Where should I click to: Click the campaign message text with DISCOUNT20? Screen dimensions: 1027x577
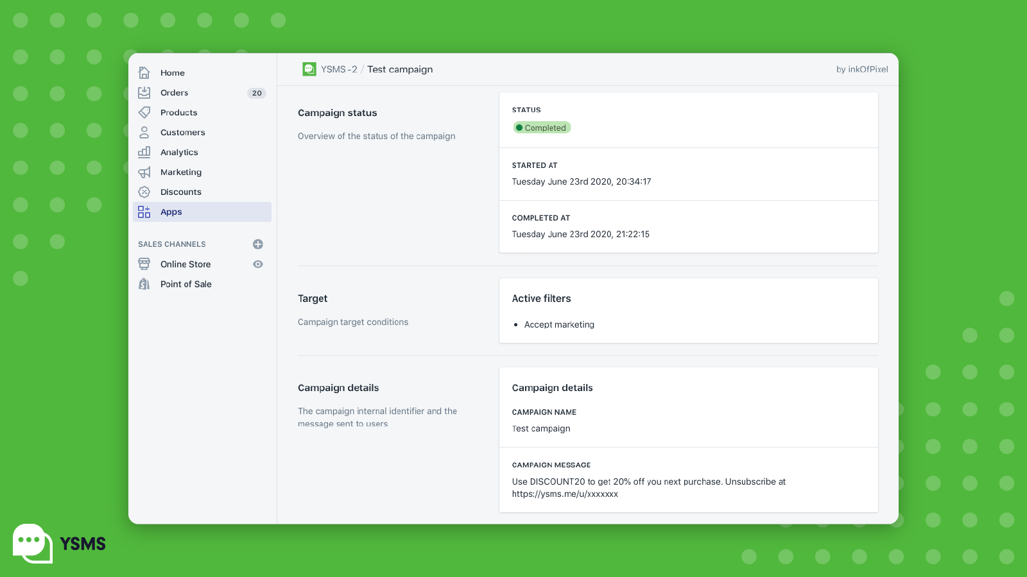tap(649, 488)
